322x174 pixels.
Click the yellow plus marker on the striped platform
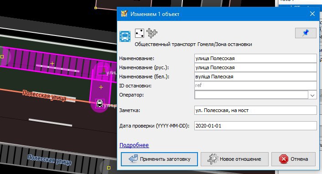click(x=52, y=64)
